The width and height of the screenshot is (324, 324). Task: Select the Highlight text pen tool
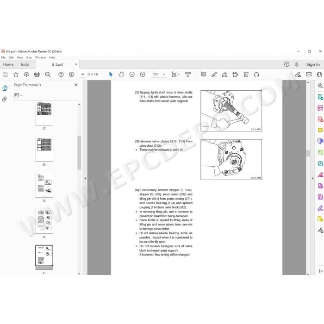pyautogui.click(x=214, y=75)
